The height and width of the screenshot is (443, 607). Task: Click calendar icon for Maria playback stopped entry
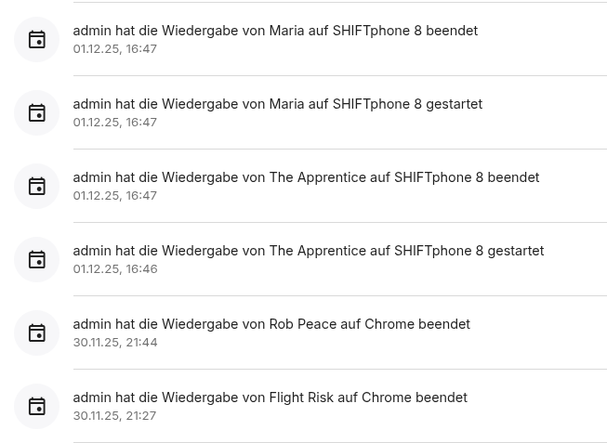(x=37, y=40)
